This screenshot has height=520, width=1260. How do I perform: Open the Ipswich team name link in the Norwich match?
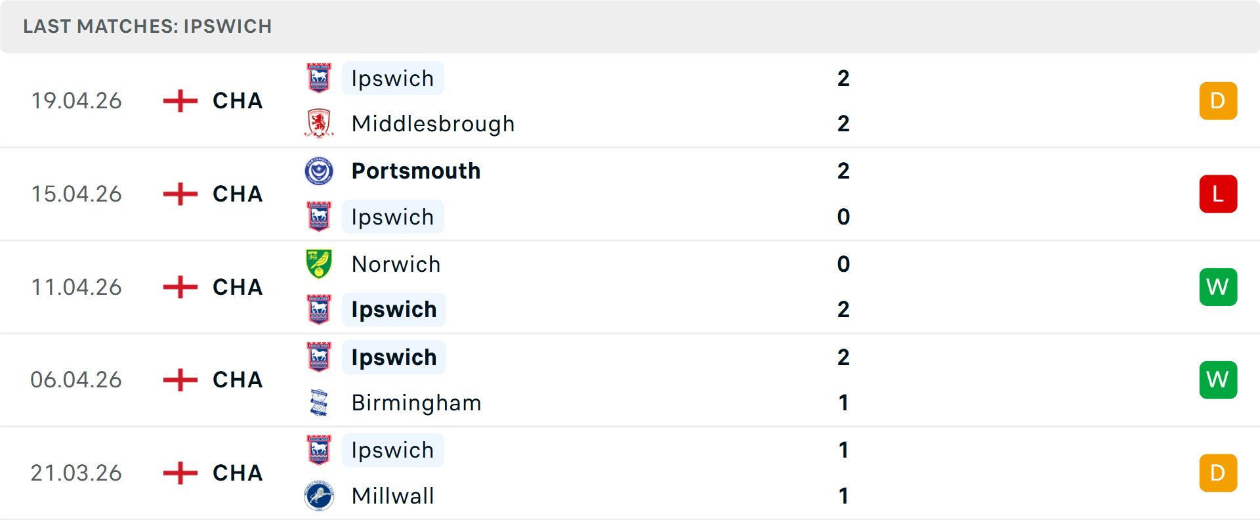pyautogui.click(x=394, y=309)
